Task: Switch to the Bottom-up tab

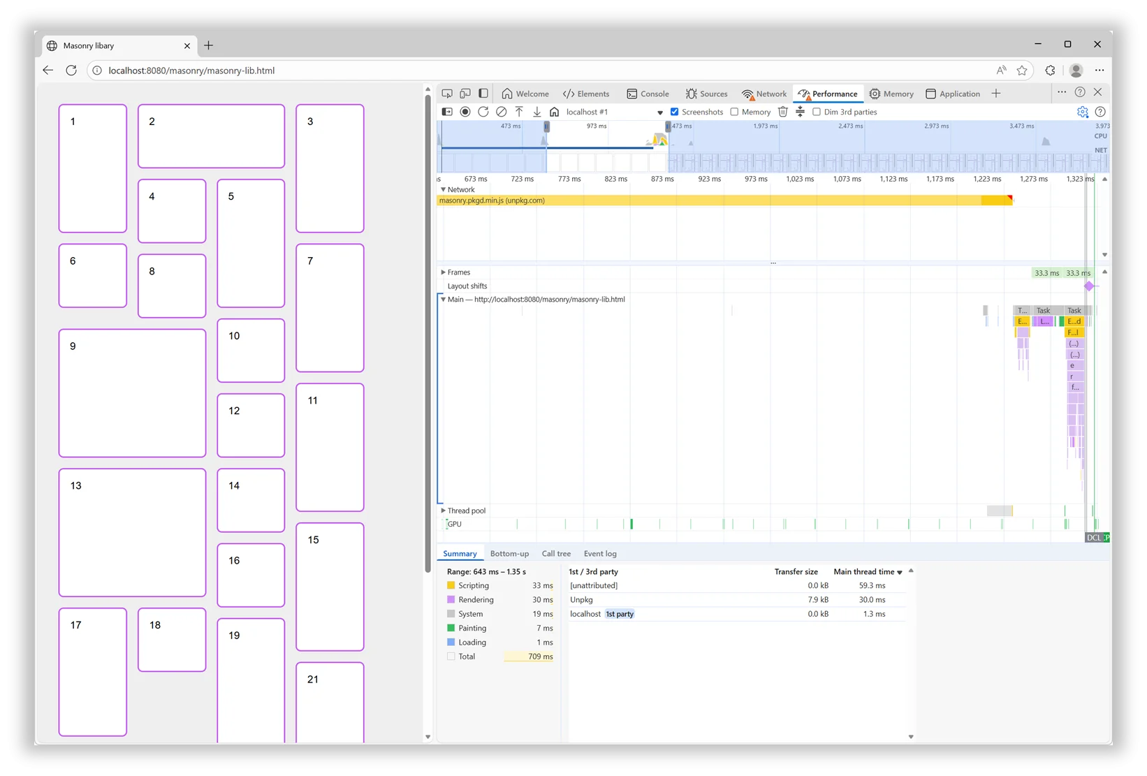Action: 509,554
